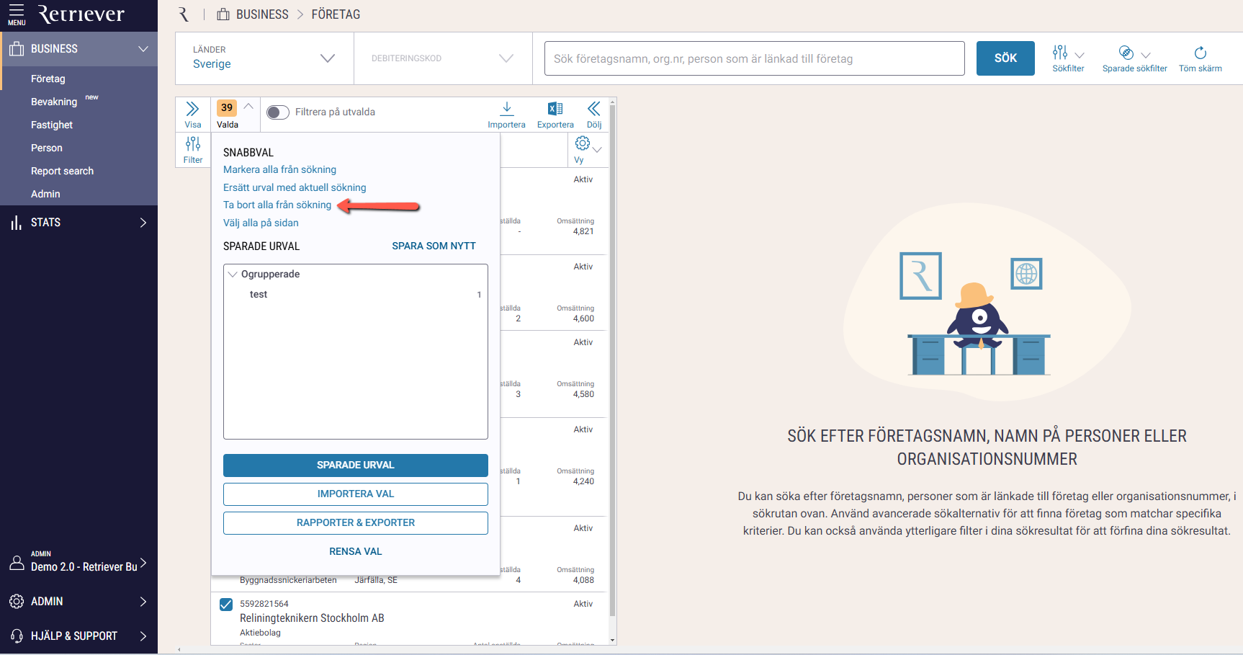Open the Vy gear settings icon

point(582,143)
